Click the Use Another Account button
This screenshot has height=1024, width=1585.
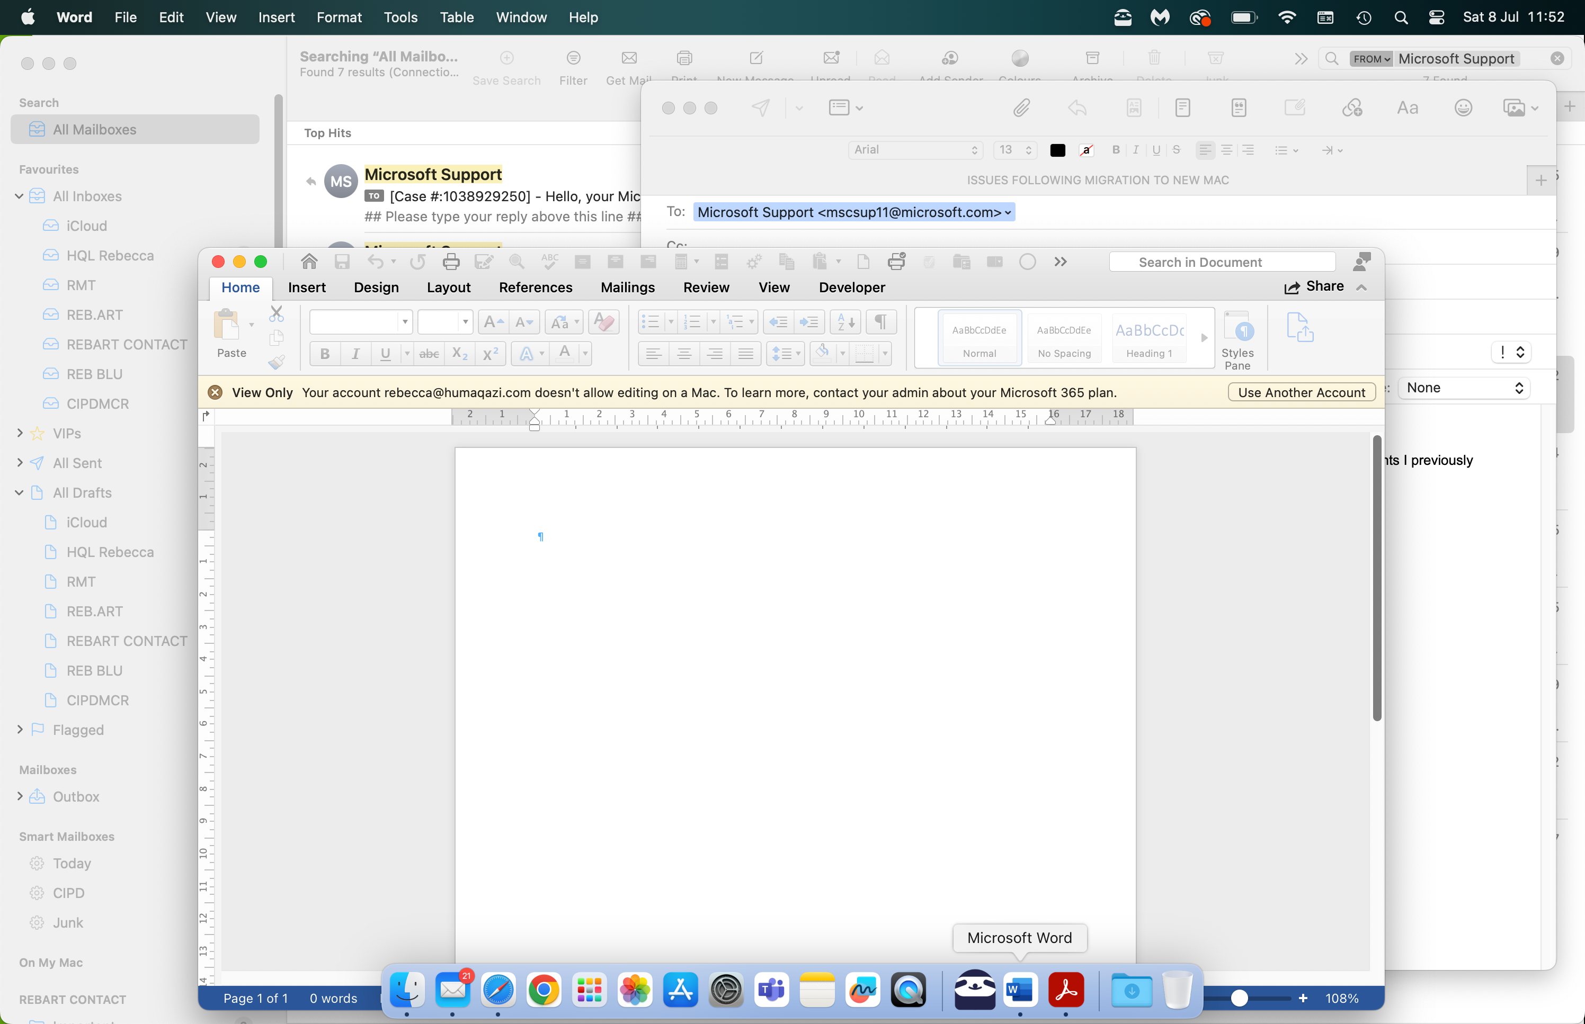click(x=1301, y=392)
